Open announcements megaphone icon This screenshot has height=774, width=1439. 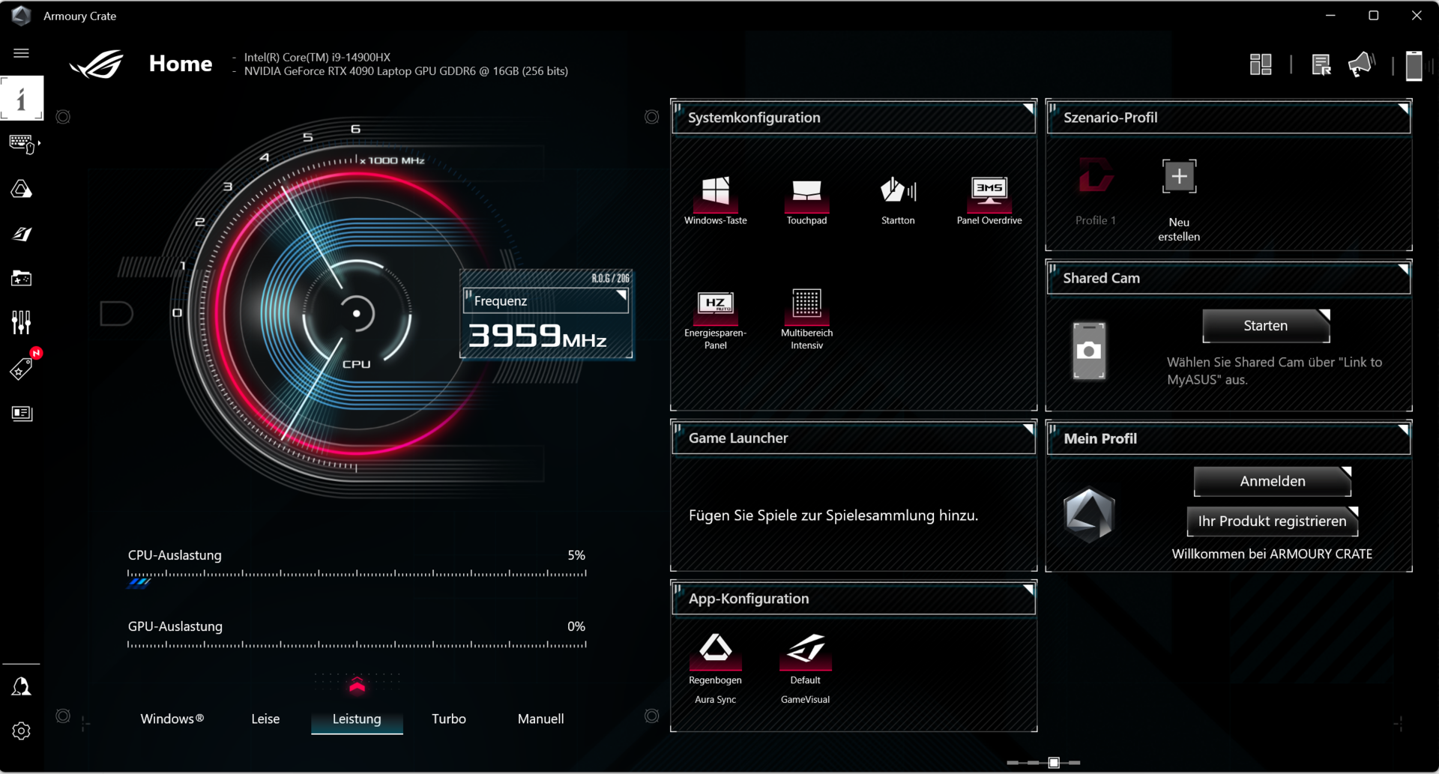click(x=1361, y=64)
